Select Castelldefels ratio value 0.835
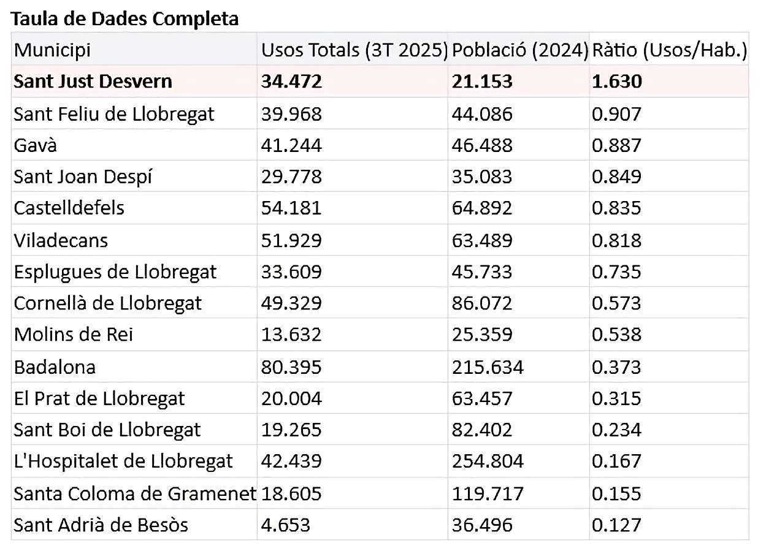This screenshot has width=766, height=551. click(x=616, y=208)
